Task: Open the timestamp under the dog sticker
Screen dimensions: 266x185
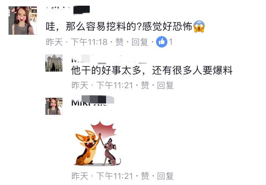Action: pyautogui.click(x=102, y=176)
